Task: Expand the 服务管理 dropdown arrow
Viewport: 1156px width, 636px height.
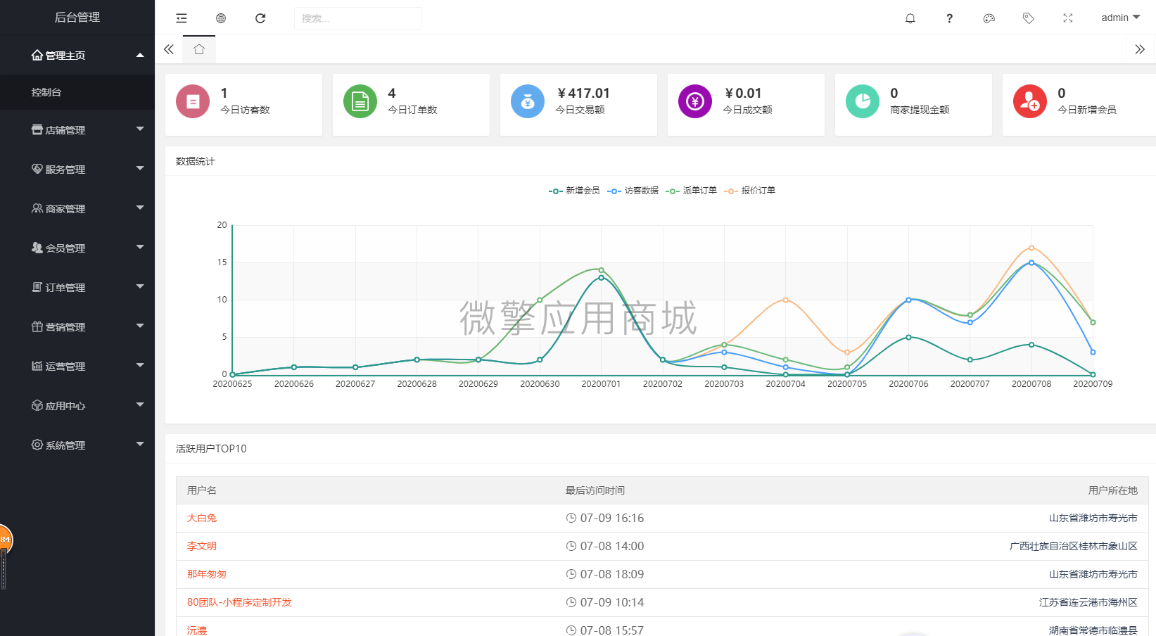Action: coord(140,168)
